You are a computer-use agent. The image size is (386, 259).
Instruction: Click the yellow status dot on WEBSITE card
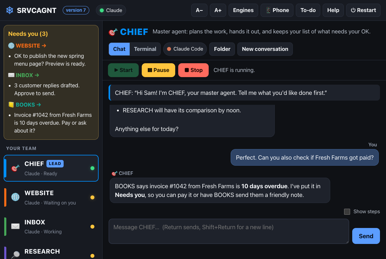coord(92,198)
